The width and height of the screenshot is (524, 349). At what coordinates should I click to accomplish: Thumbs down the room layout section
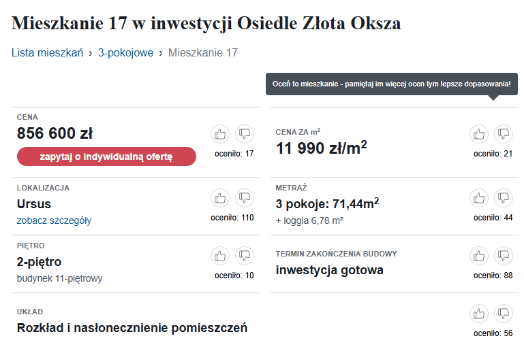(x=504, y=314)
